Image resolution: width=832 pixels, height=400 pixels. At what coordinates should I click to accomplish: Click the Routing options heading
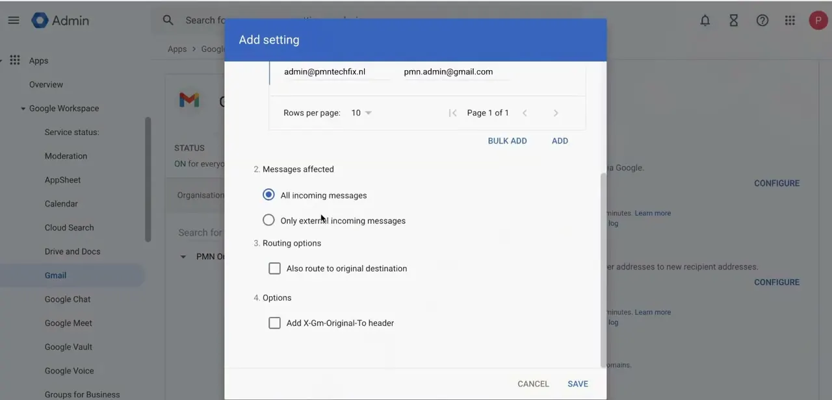point(292,243)
